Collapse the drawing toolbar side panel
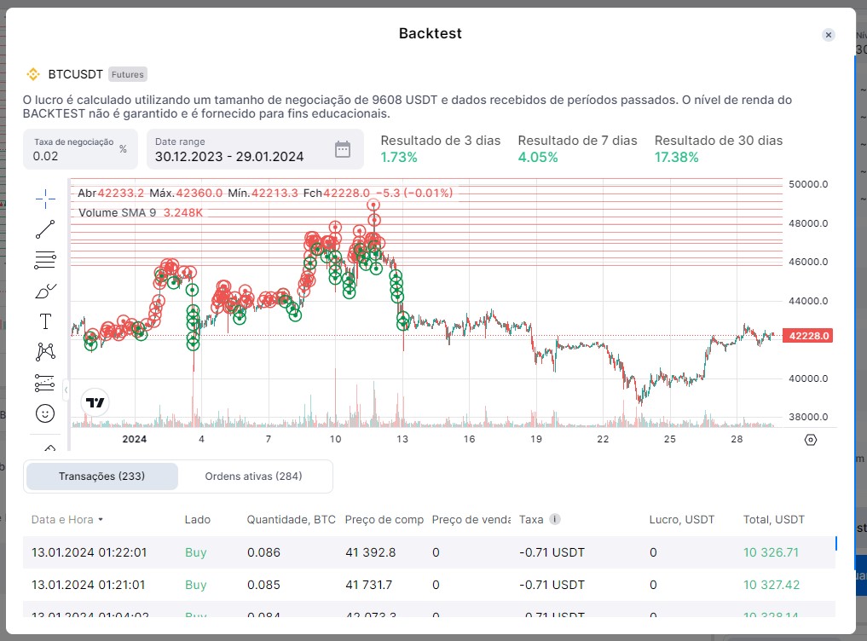The height and width of the screenshot is (641, 867). [66, 390]
